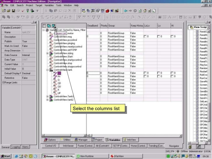This screenshot has height=159, width=212.
Task: Click the New project toolbar icon
Action: click(4, 11)
